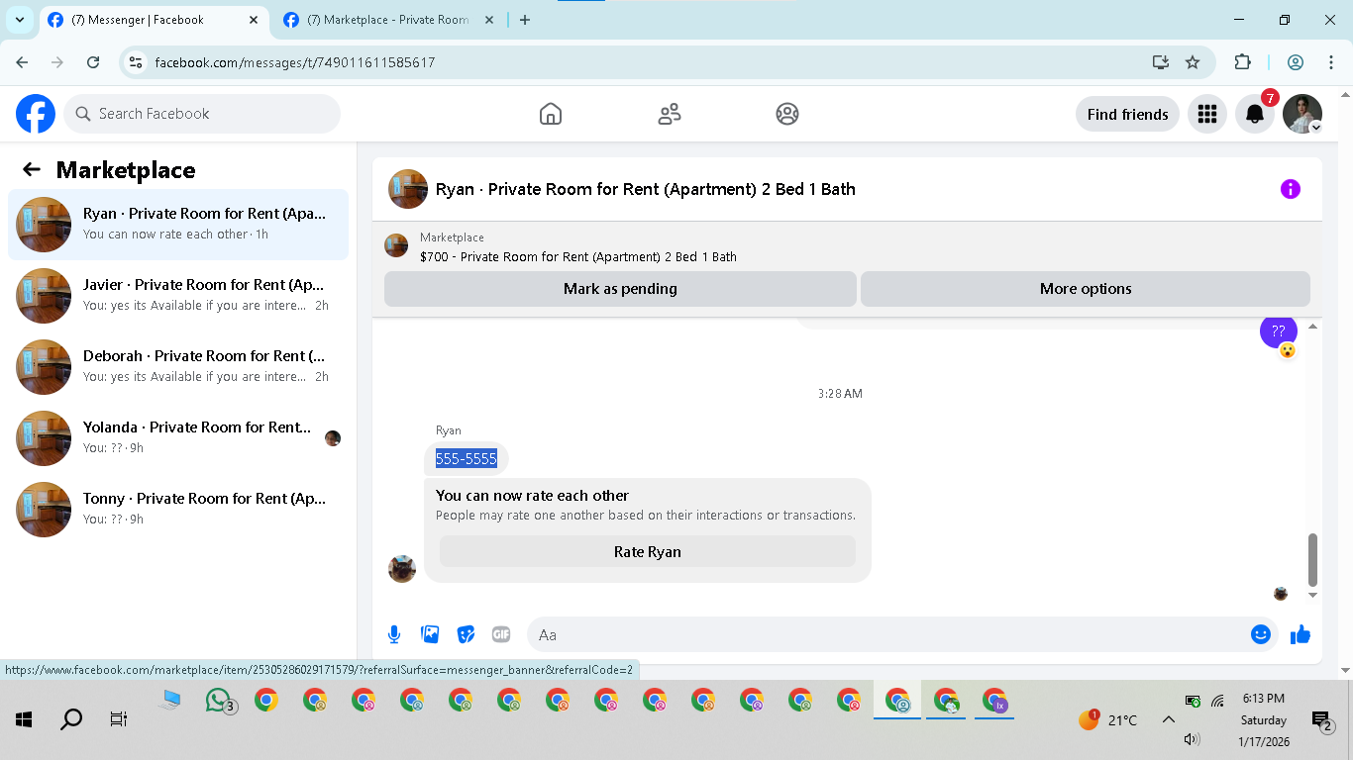Open Task View on the taskbar
Viewport: 1353px width, 760px height.
(119, 719)
